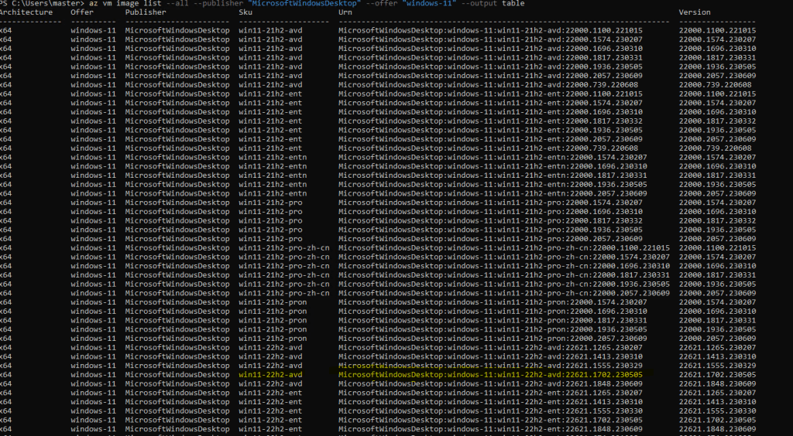Click the Offer column header
The height and width of the screenshot is (436, 793).
tap(82, 12)
